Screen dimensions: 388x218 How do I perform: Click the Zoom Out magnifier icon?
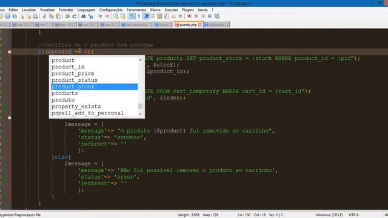click(107, 16)
